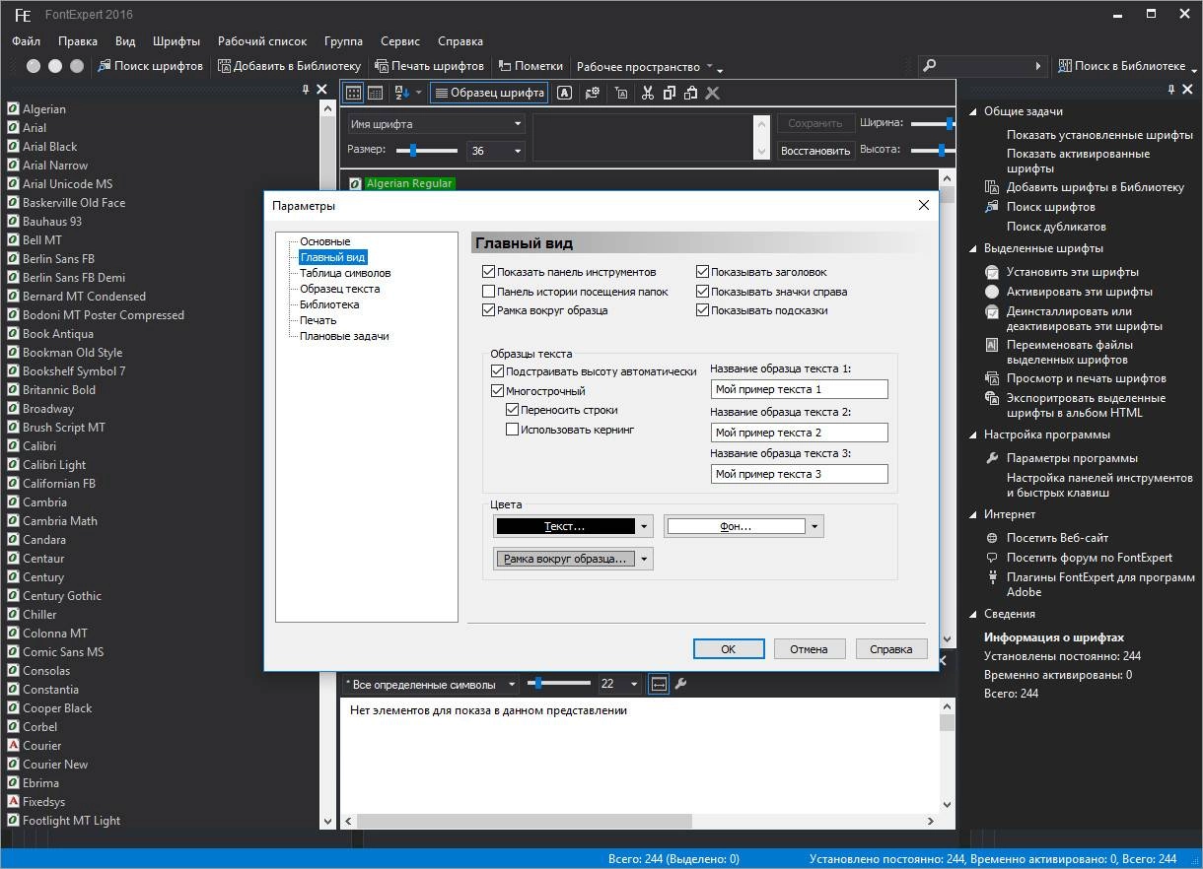Click the Восстановить button
The height and width of the screenshot is (869, 1203).
click(815, 151)
